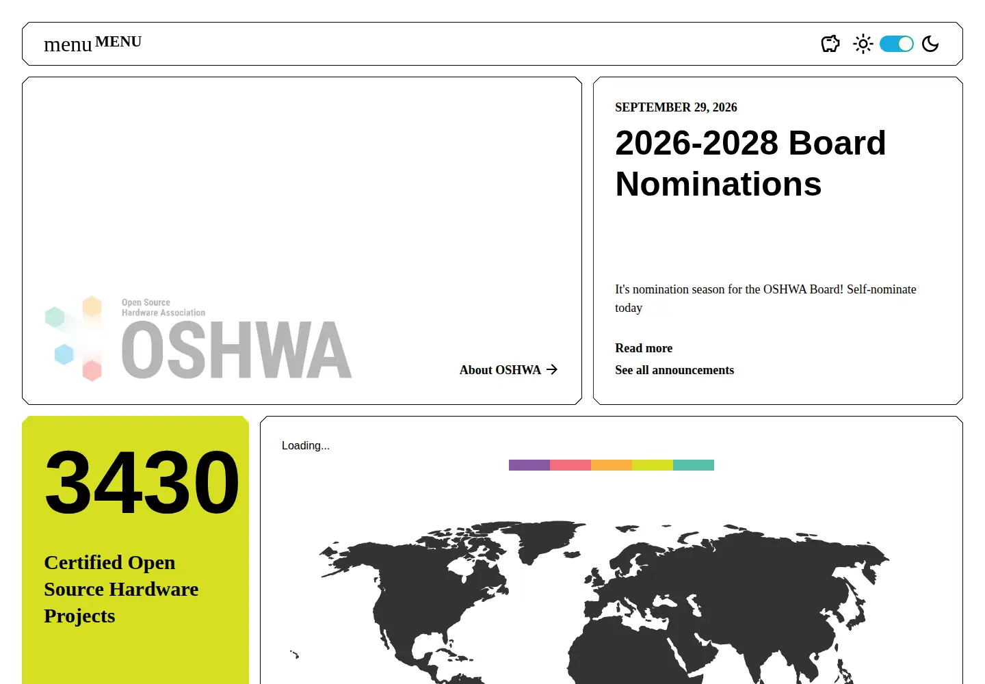The image size is (985, 684).
Task: Click the Loading... status text
Action: [x=306, y=446]
